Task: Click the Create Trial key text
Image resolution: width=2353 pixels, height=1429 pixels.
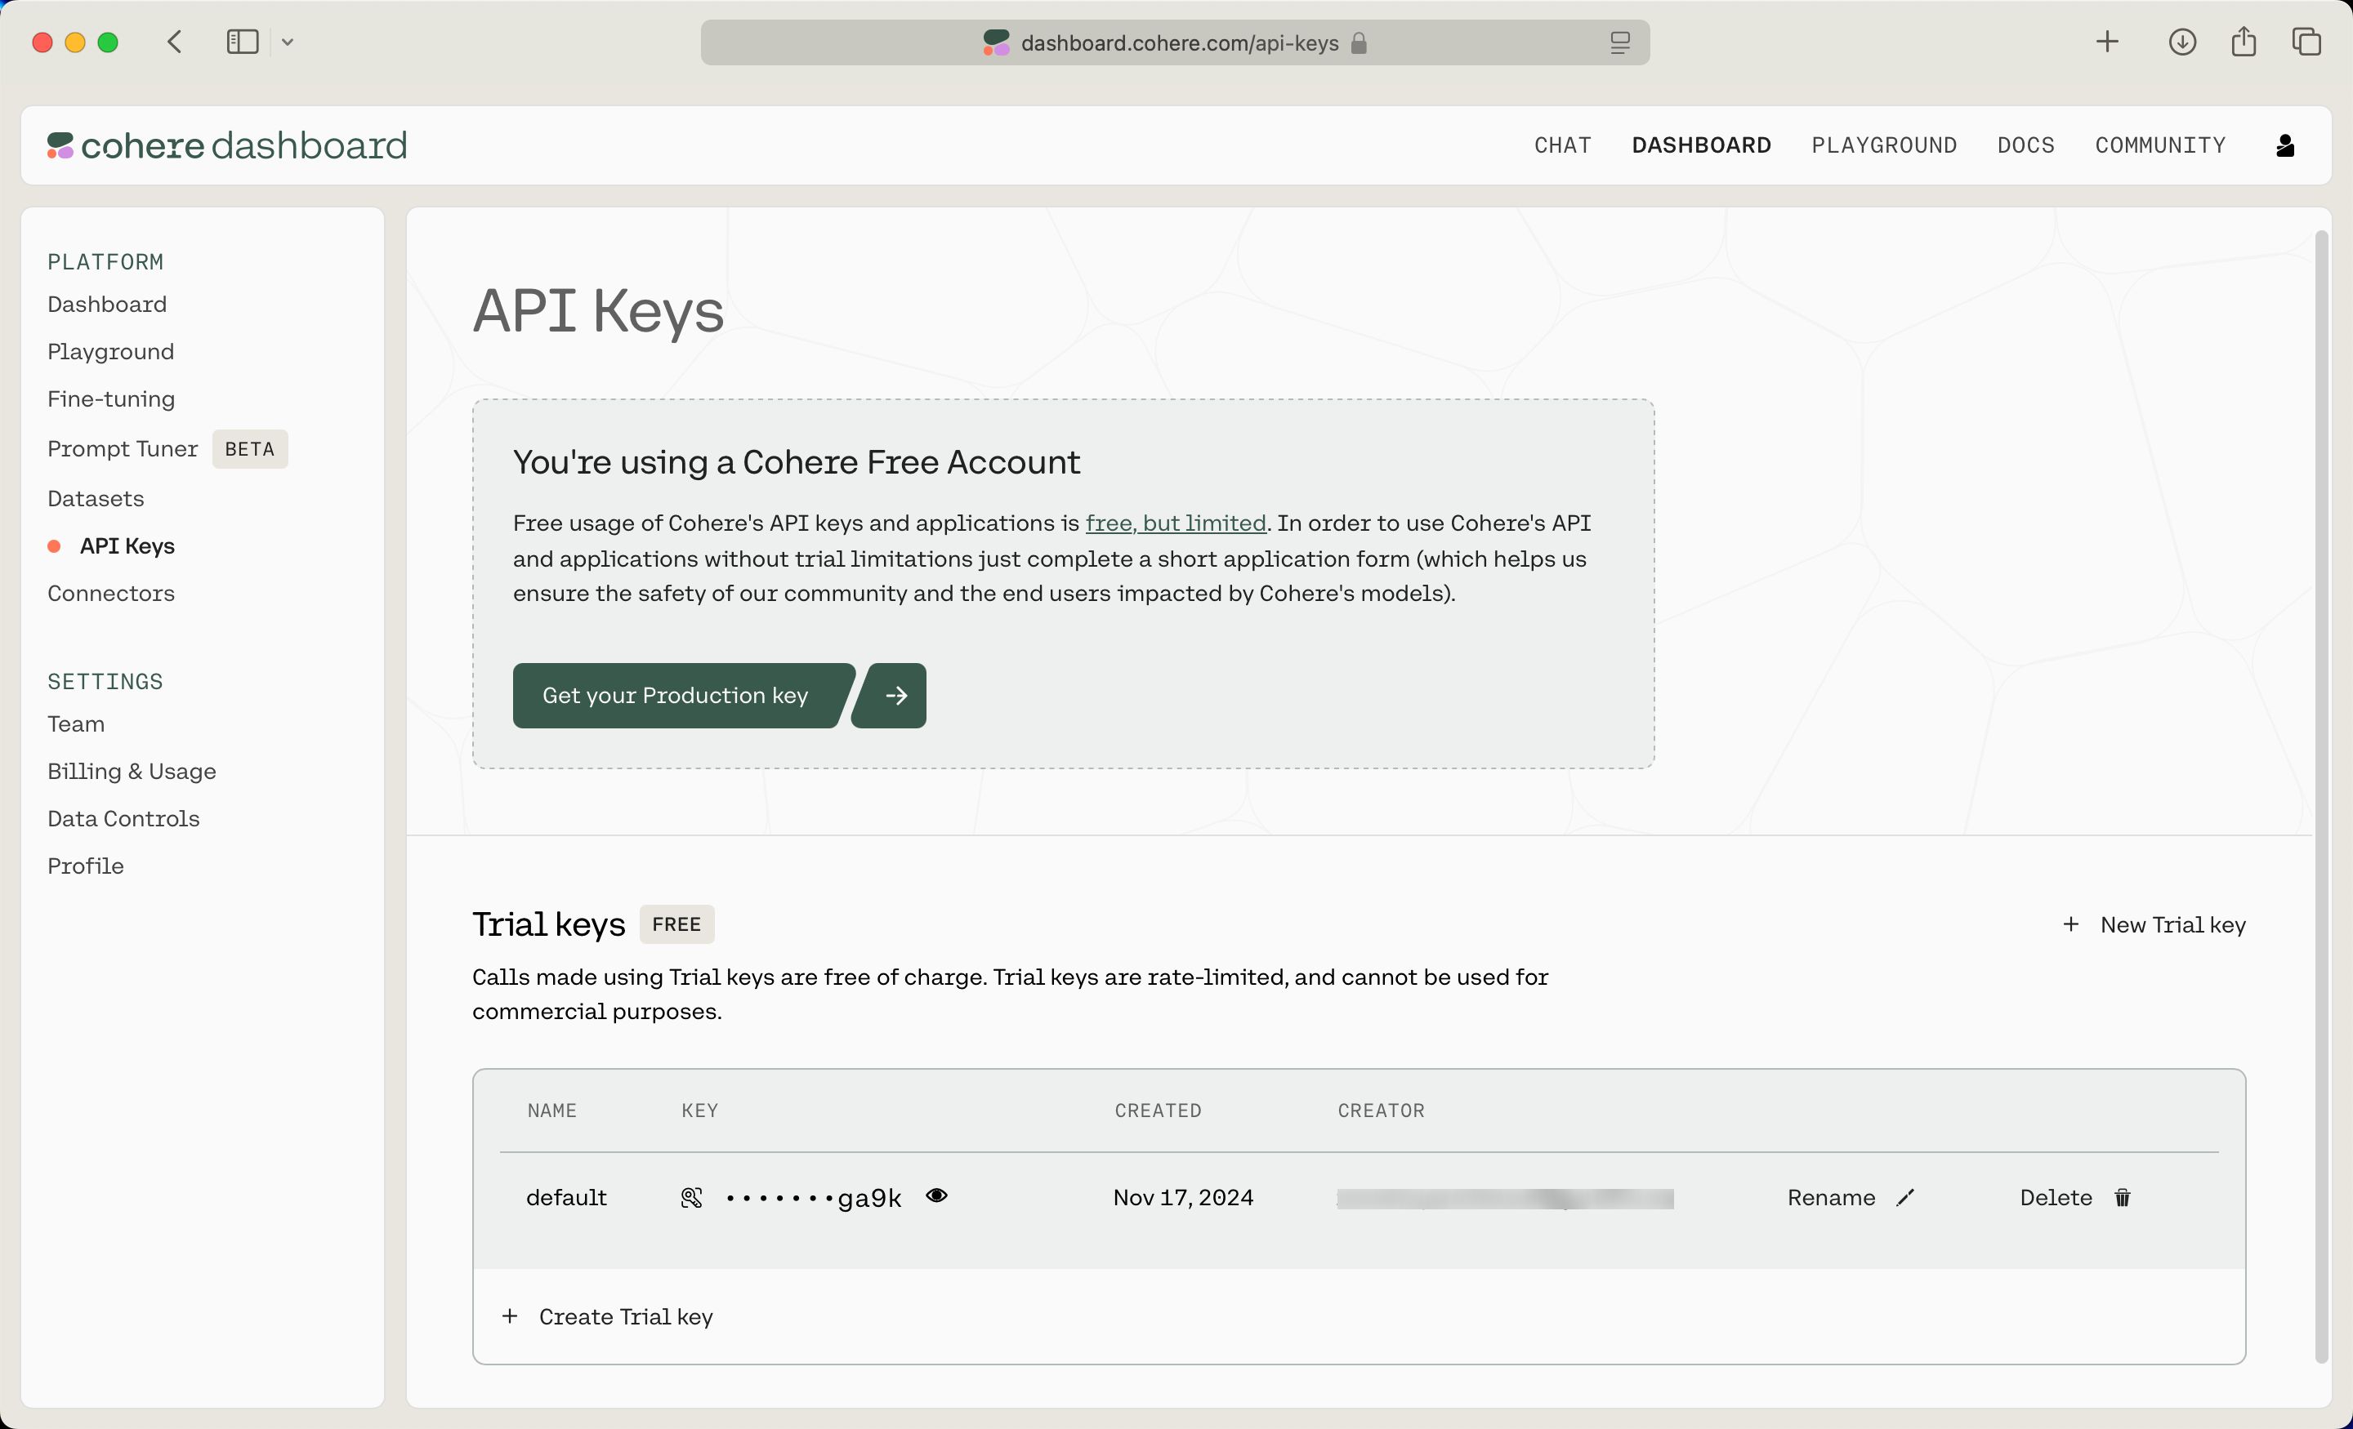Action: pos(626,1316)
